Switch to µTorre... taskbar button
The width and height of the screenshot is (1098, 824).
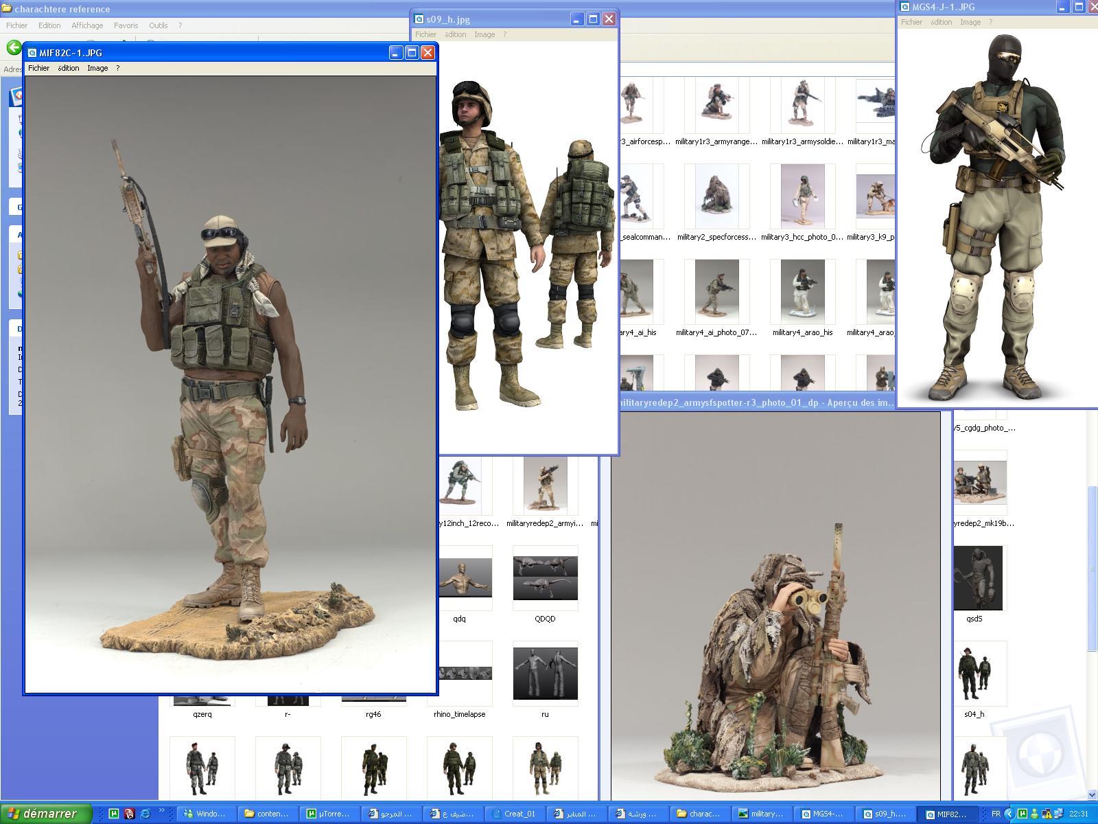coord(329,814)
